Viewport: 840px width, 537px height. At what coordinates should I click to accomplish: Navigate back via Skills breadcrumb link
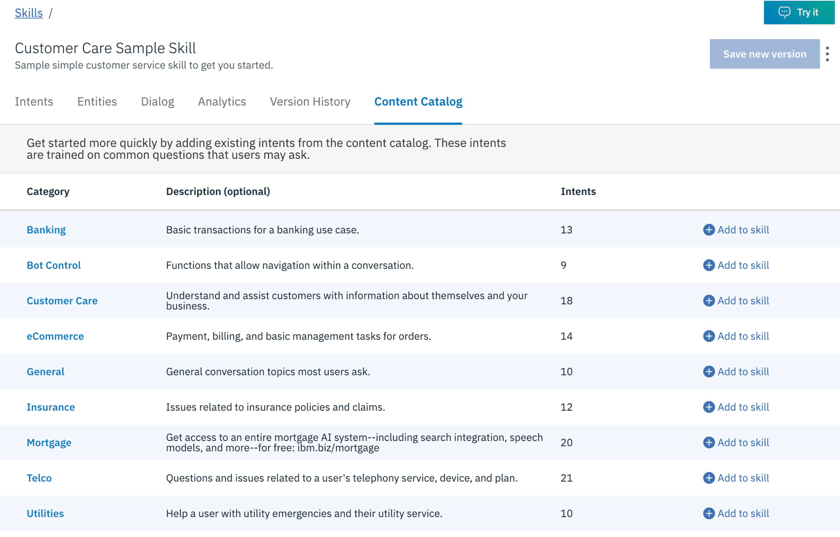pyautogui.click(x=29, y=13)
